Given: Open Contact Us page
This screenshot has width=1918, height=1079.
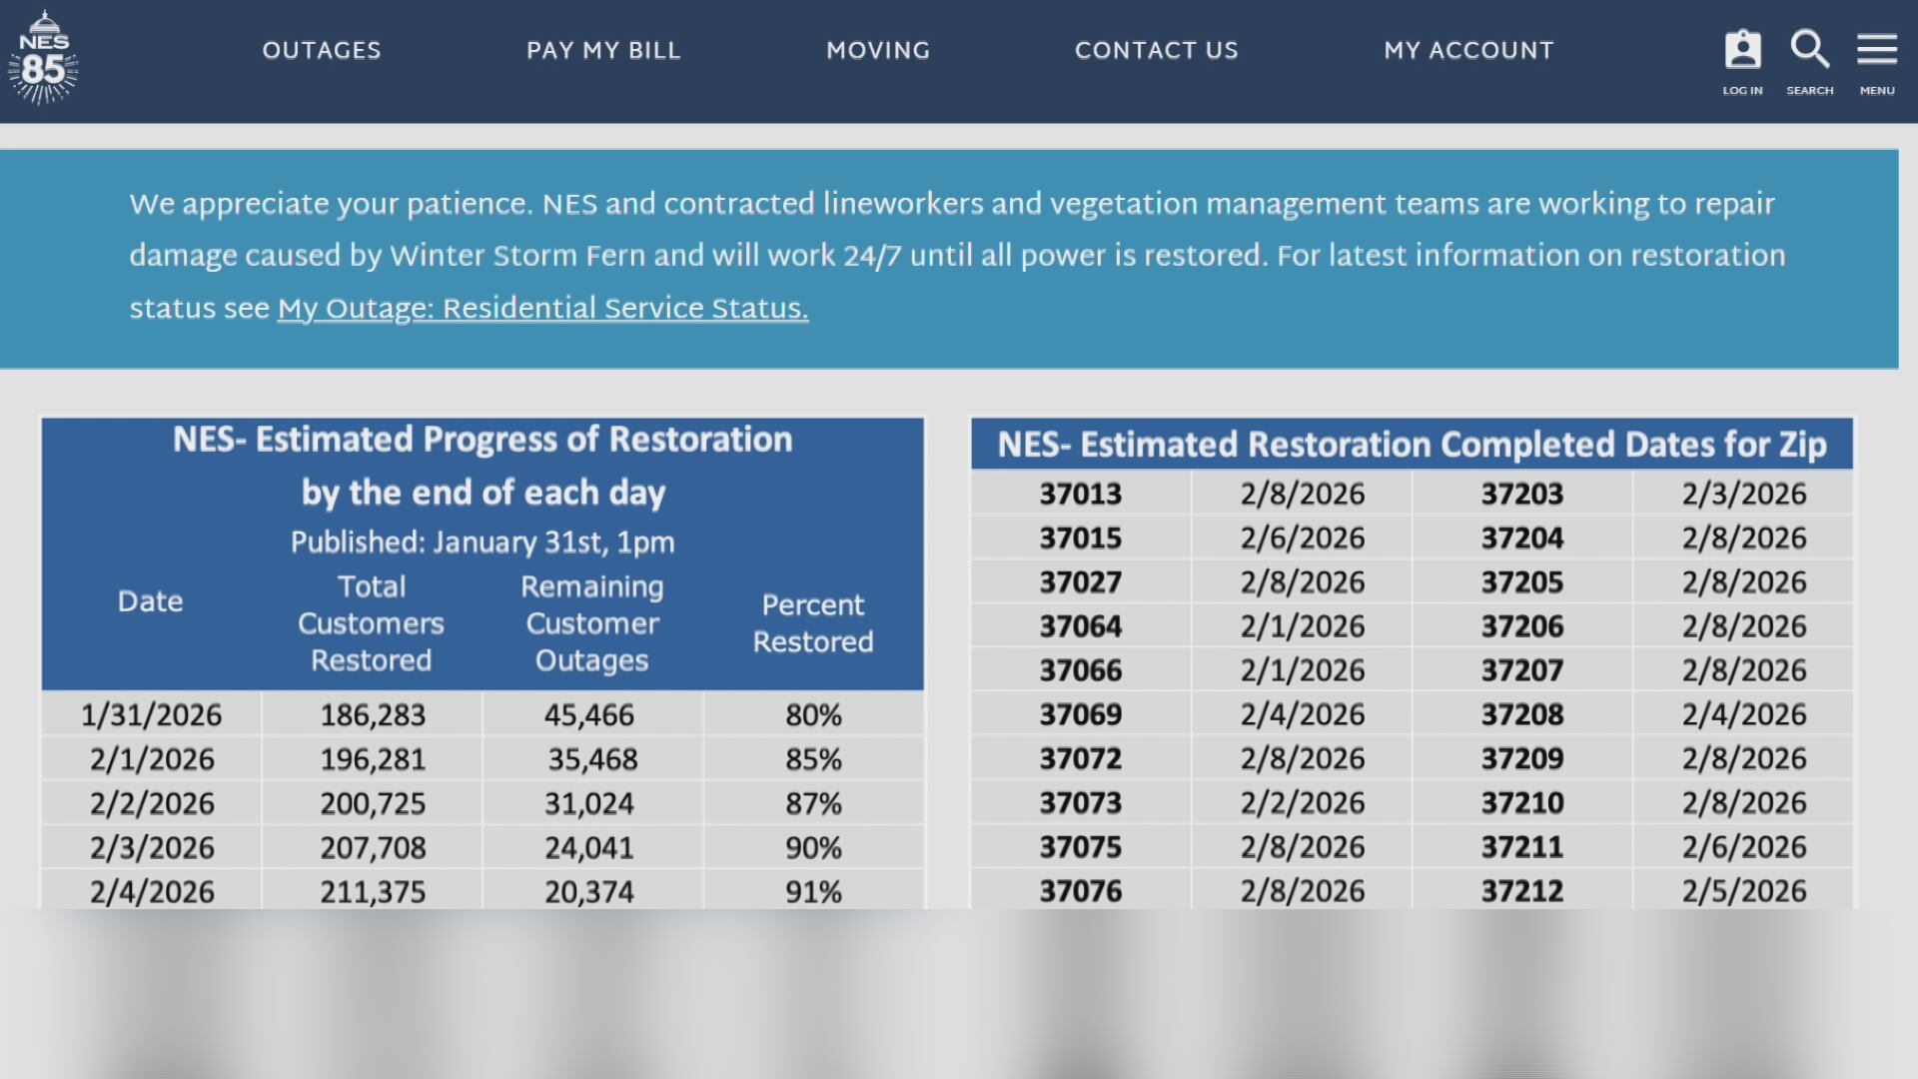Looking at the screenshot, I should (x=1156, y=51).
